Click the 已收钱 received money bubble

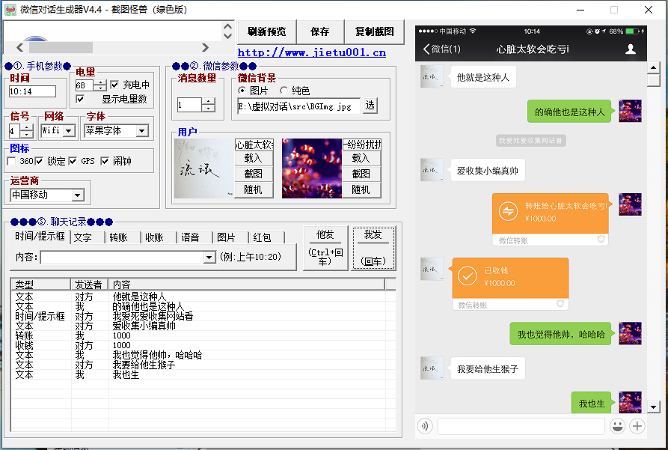[x=510, y=284]
